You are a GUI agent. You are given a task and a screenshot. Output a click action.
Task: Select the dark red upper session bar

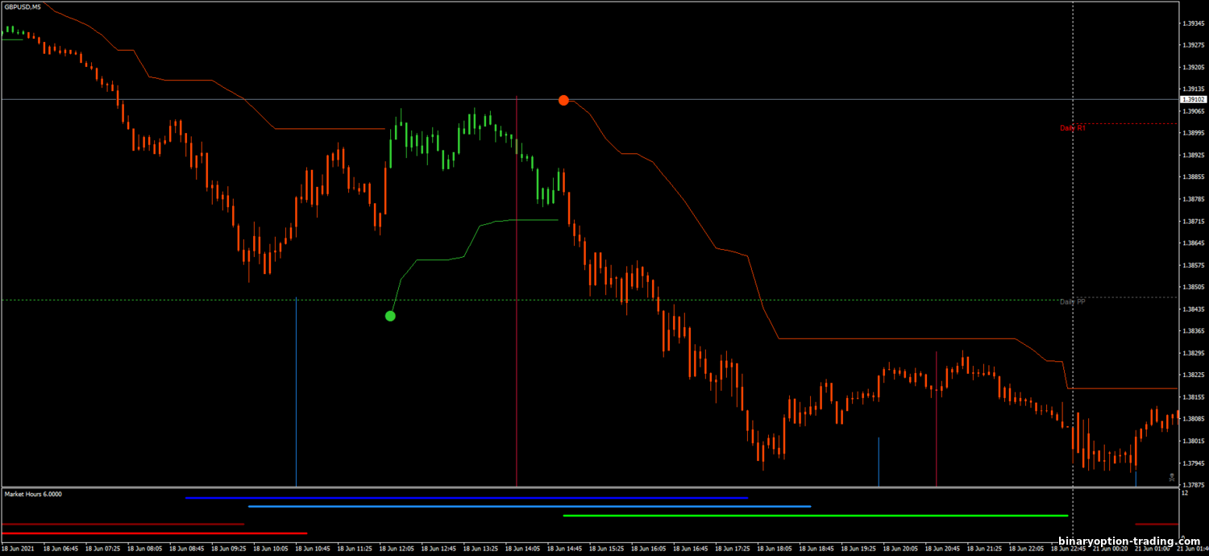(123, 525)
